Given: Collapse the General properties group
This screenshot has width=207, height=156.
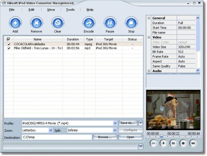Looking at the screenshot, I should click(149, 18).
